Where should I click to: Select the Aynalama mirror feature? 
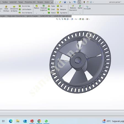[62, 13]
